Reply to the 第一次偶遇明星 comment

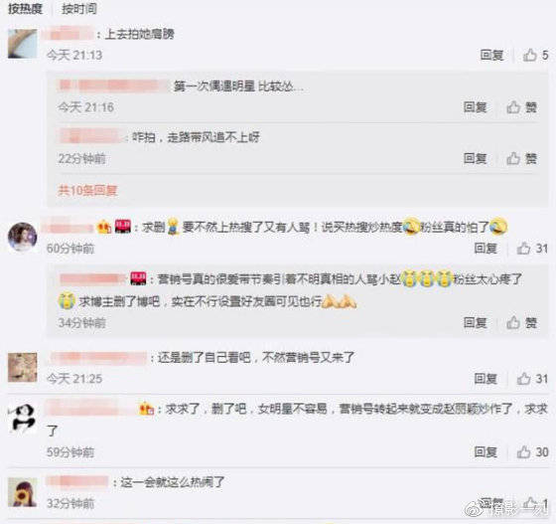[x=476, y=106]
